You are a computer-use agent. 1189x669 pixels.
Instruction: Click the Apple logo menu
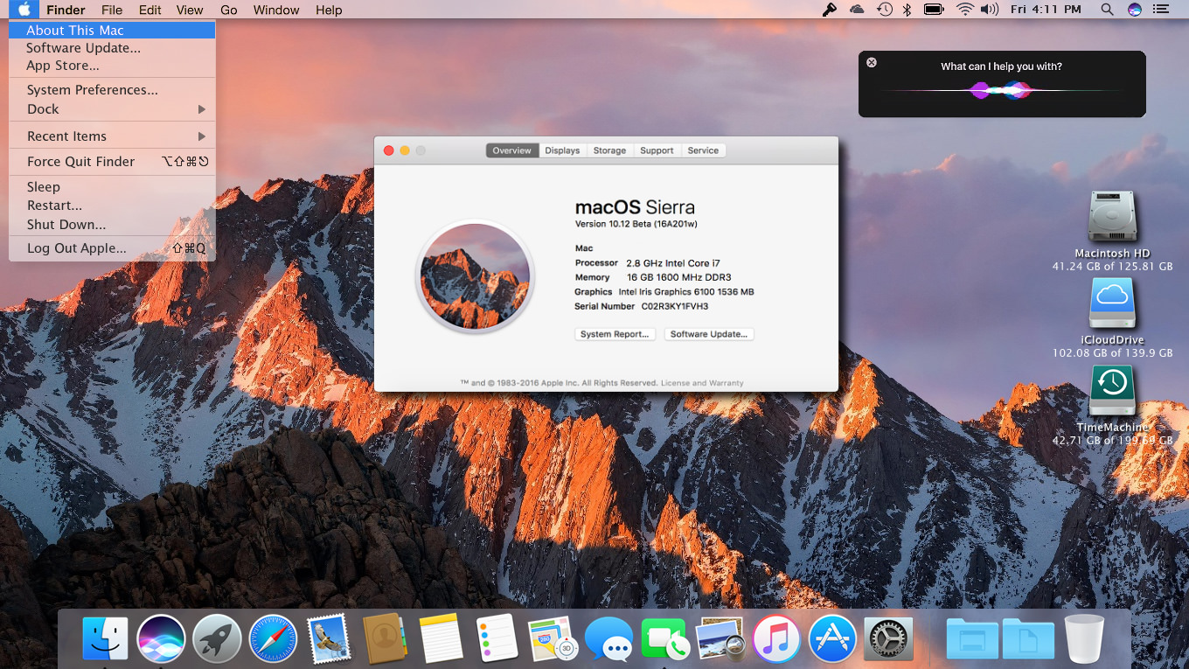[x=24, y=10]
